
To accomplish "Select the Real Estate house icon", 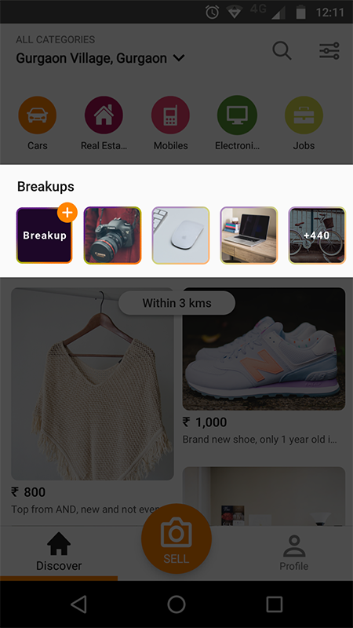I will click(x=104, y=115).
